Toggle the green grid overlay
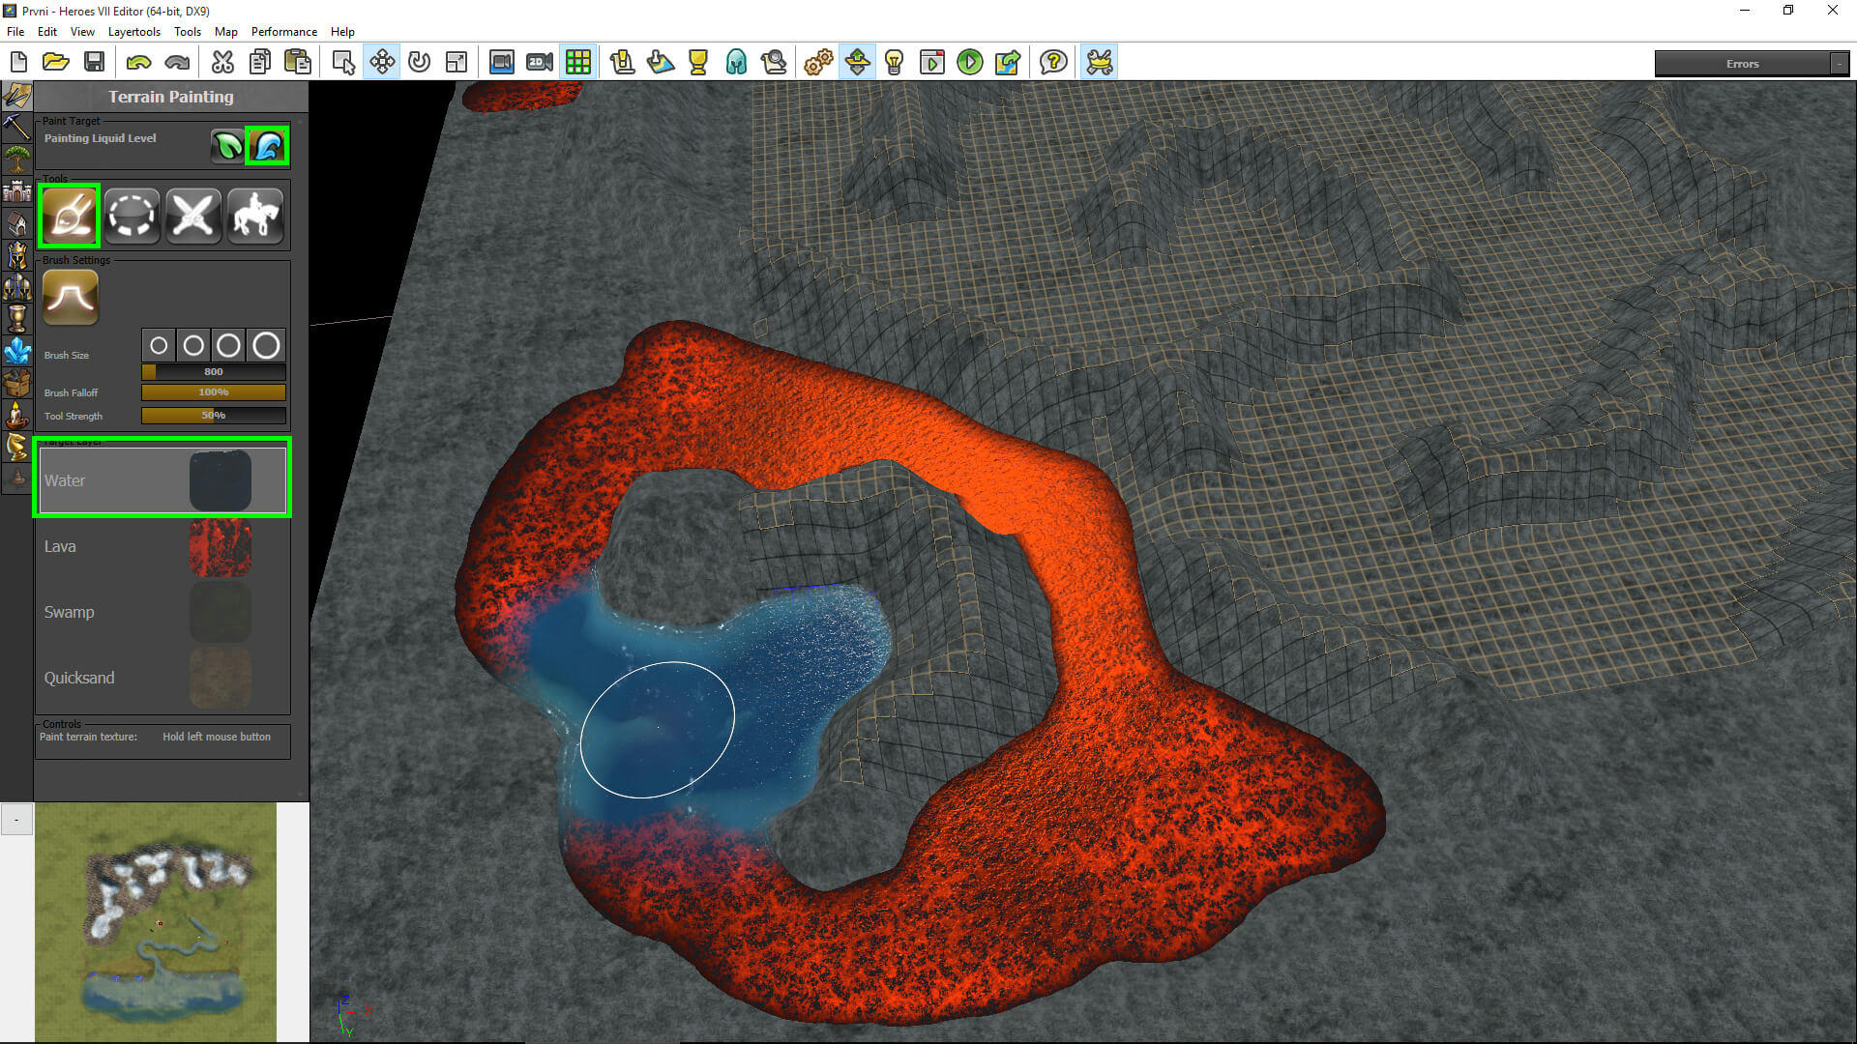The height and width of the screenshot is (1044, 1857). coord(578,63)
